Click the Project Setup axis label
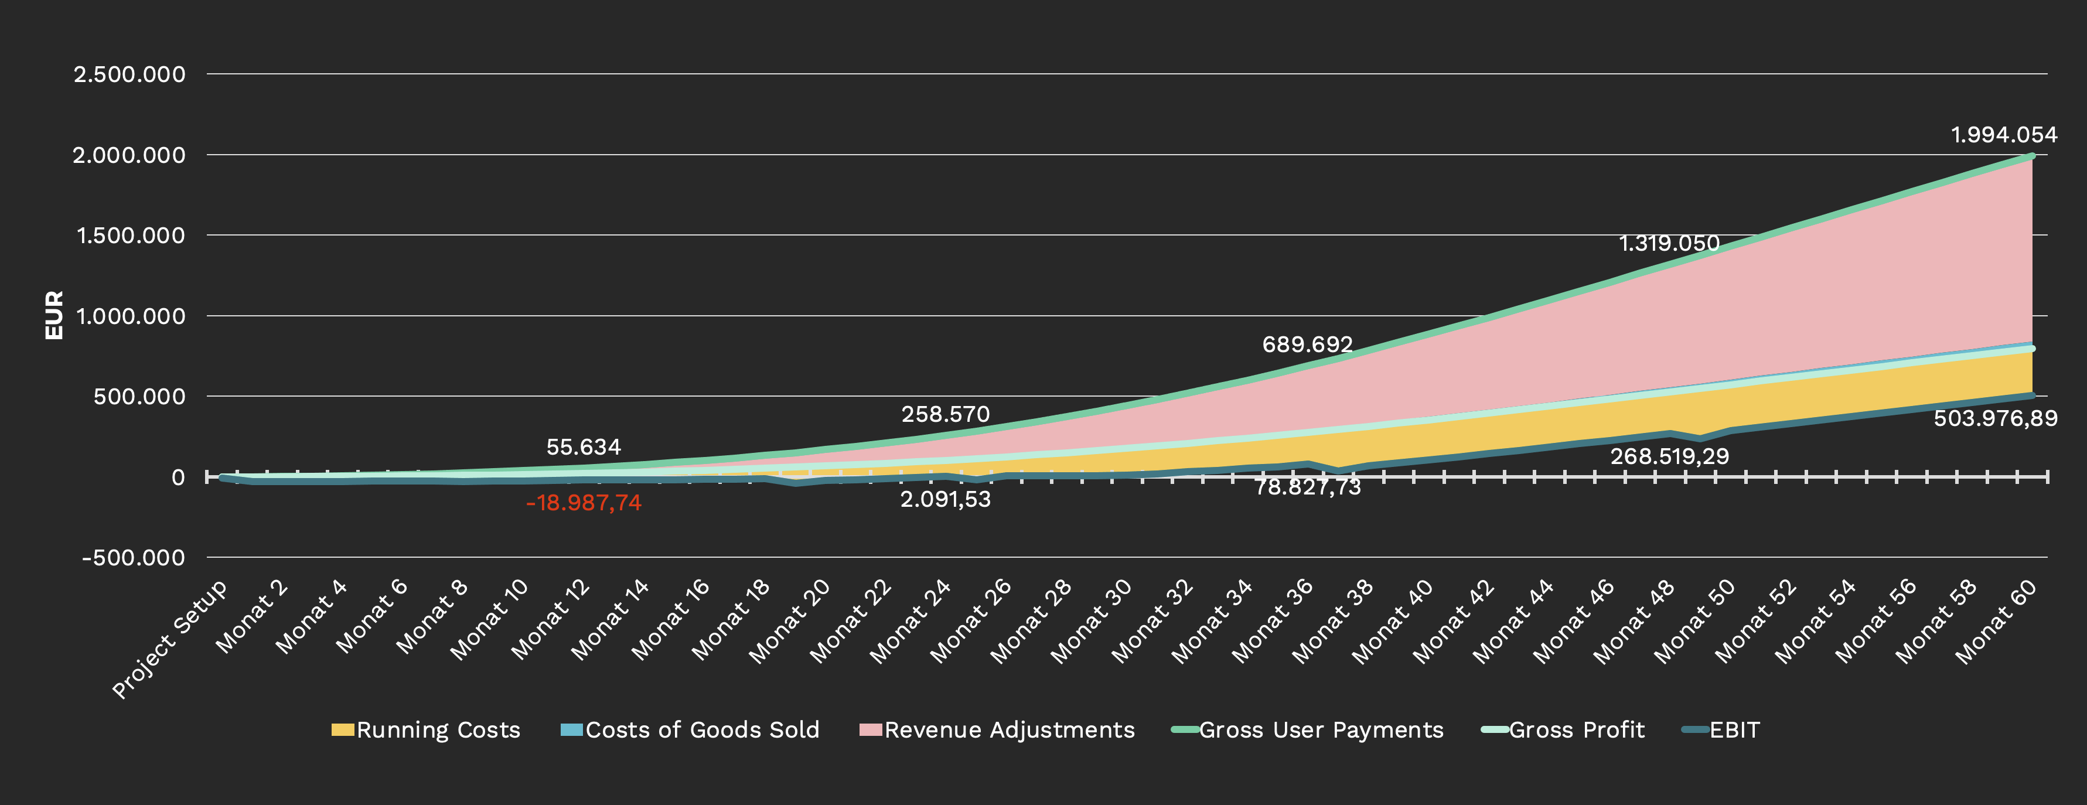Viewport: 2087px width, 805px height. (x=170, y=640)
